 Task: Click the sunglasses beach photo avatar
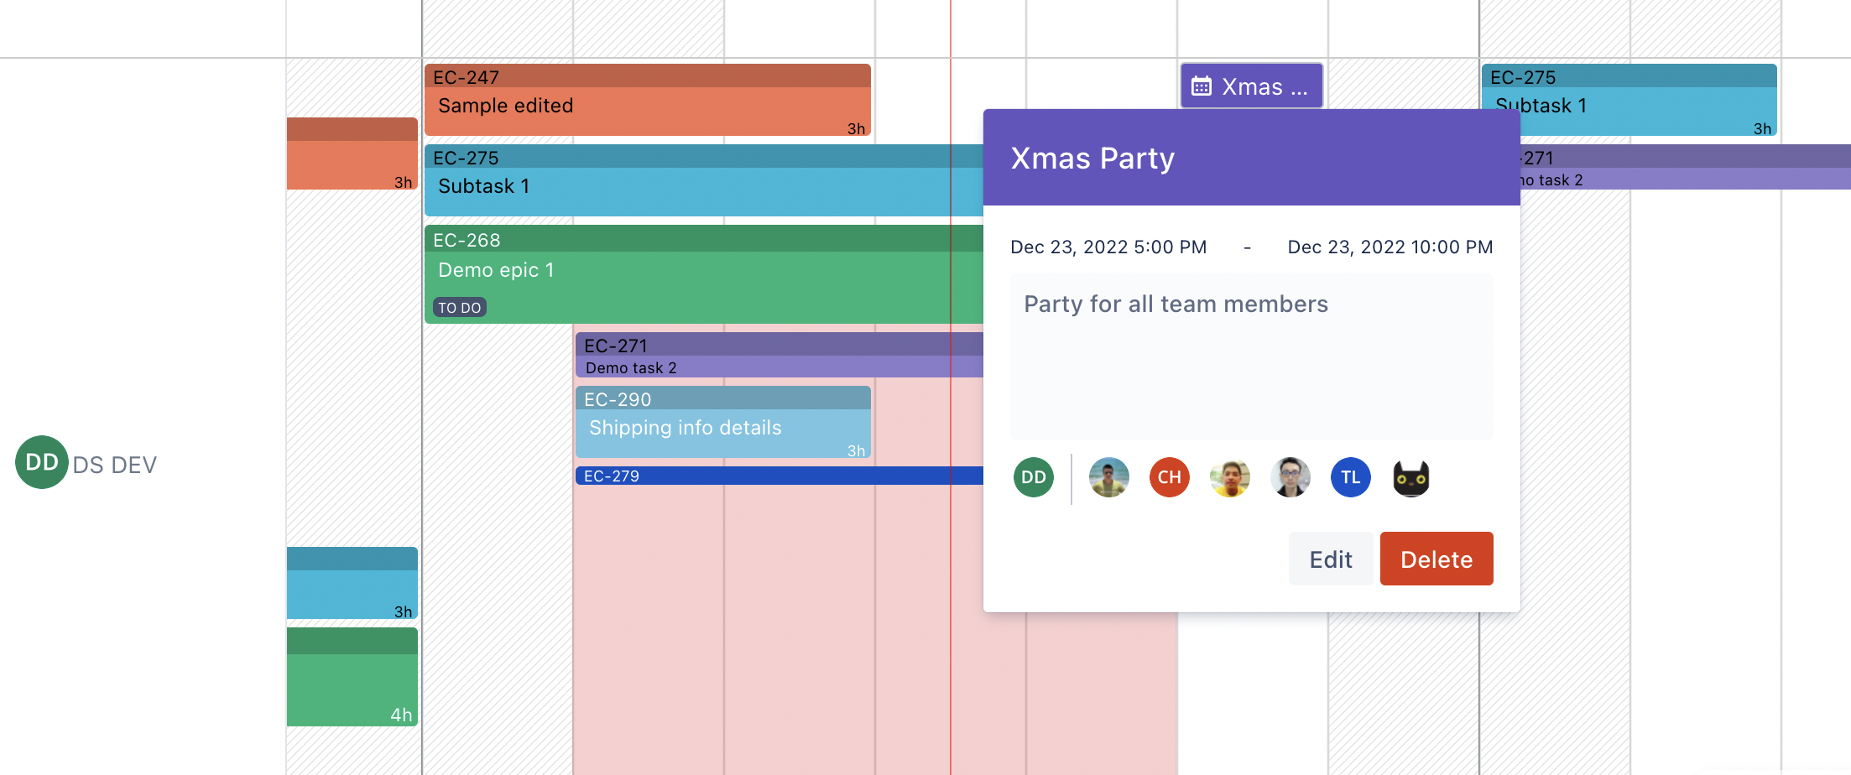point(1108,477)
